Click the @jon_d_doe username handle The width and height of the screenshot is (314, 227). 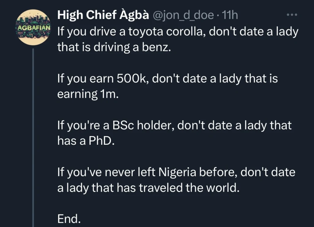pos(183,15)
